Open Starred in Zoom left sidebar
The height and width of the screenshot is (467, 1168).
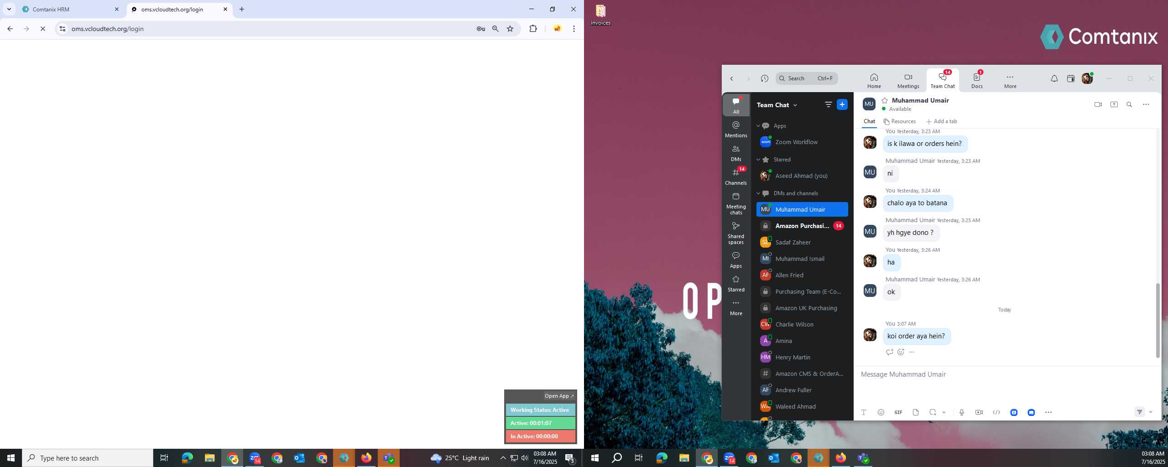click(736, 284)
